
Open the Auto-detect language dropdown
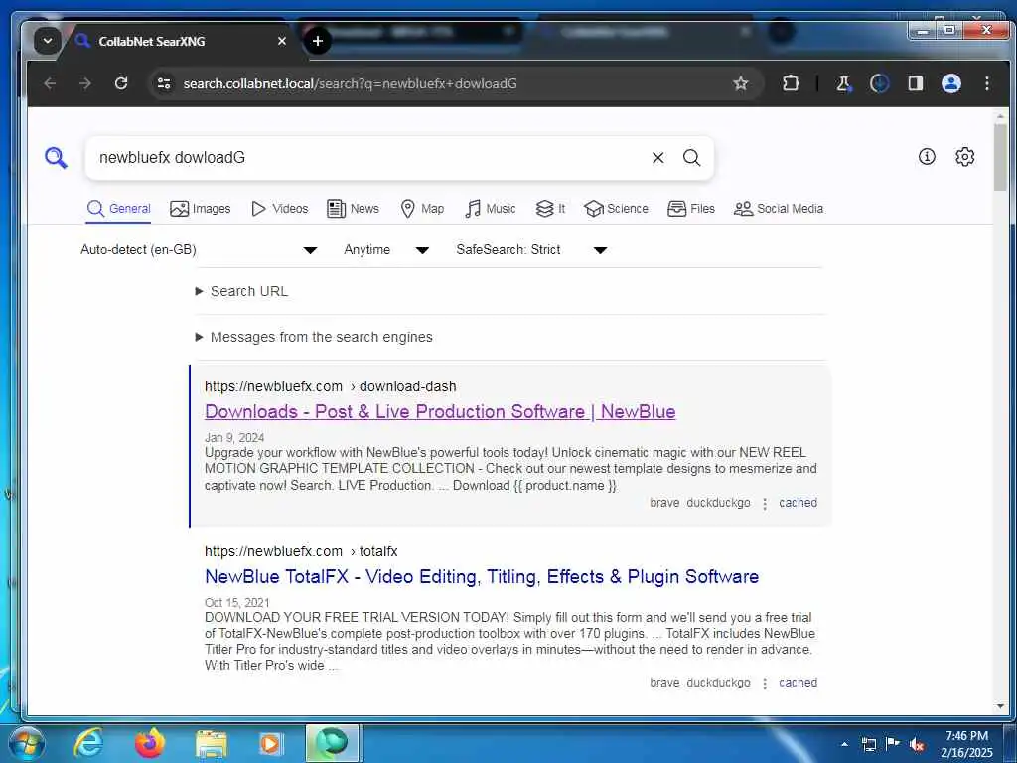199,249
